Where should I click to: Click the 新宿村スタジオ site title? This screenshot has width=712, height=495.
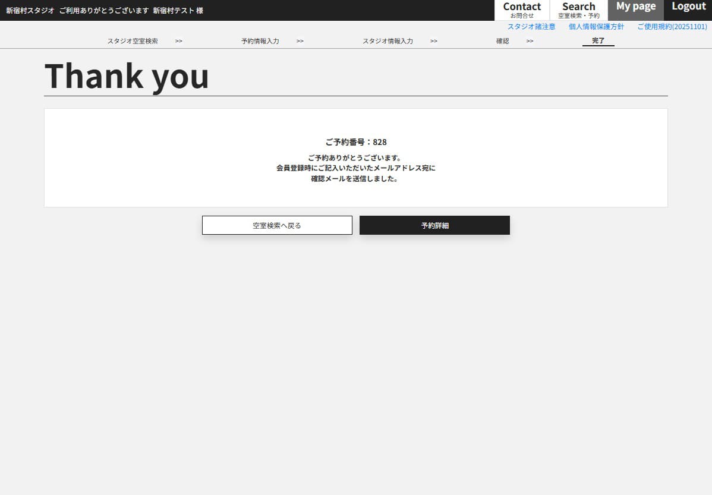point(30,11)
